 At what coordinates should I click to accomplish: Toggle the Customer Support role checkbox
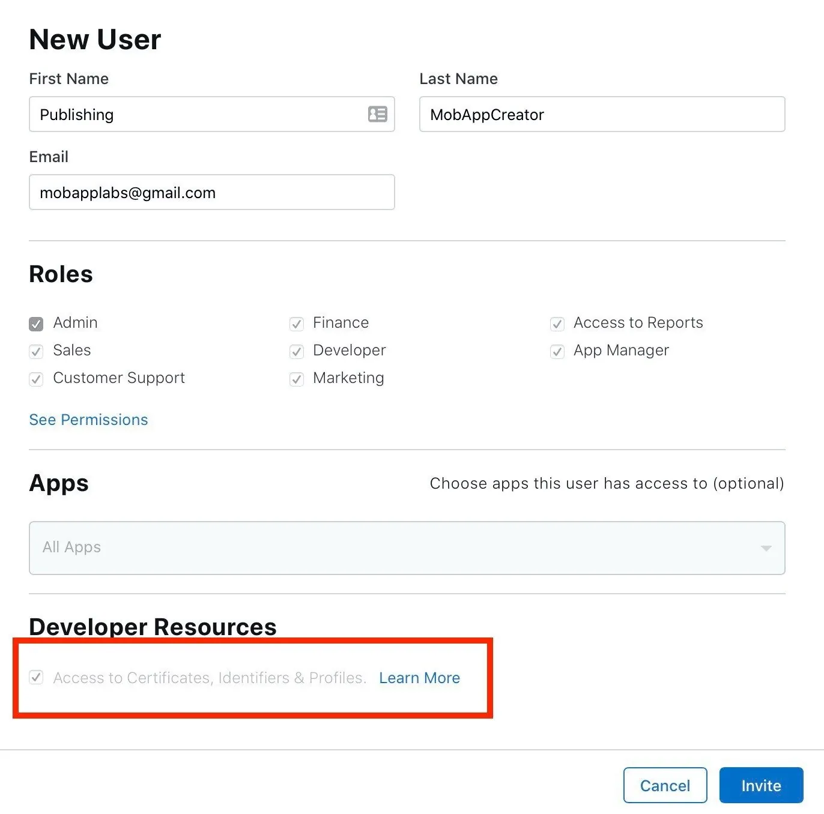[36, 379]
